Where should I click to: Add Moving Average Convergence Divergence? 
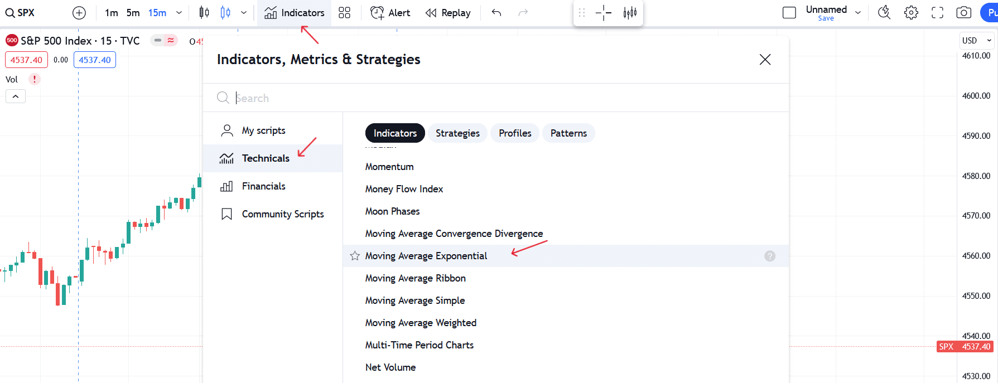(x=566, y=234)
